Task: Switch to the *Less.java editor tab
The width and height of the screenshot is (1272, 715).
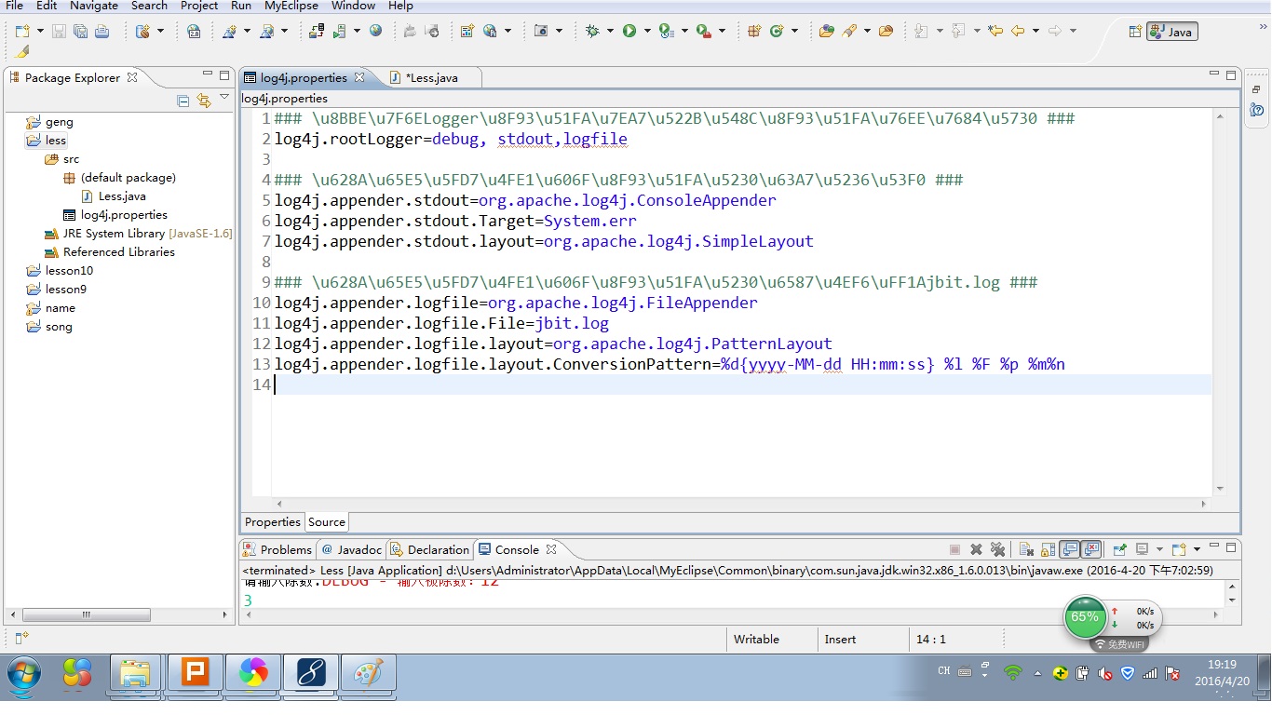Action: coord(431,78)
